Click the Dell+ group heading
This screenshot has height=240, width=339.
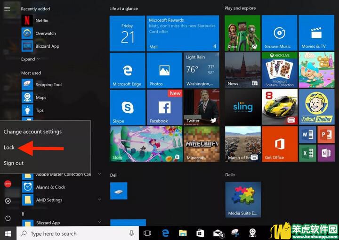(230, 174)
